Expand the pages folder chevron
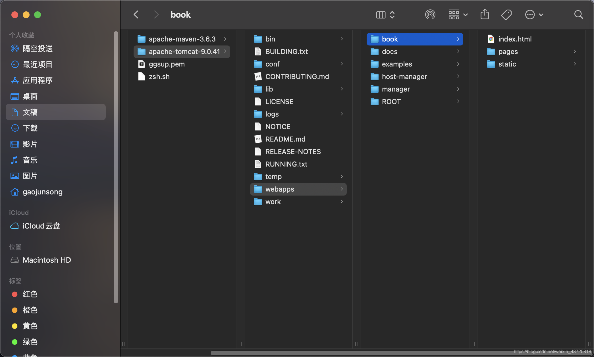 (575, 51)
